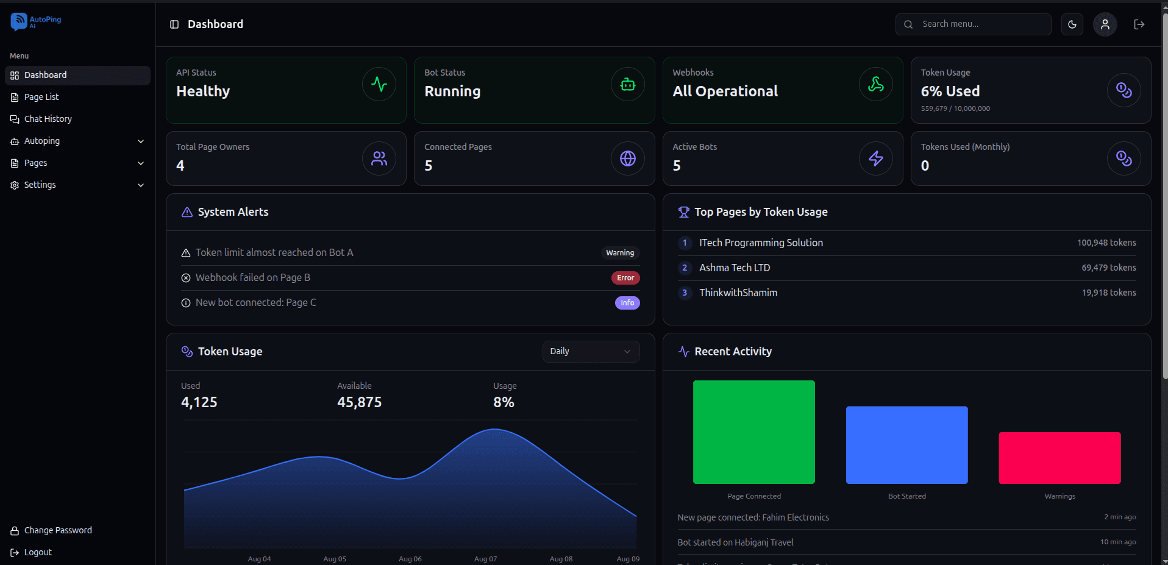Click the Available 45,875 value

(x=360, y=402)
